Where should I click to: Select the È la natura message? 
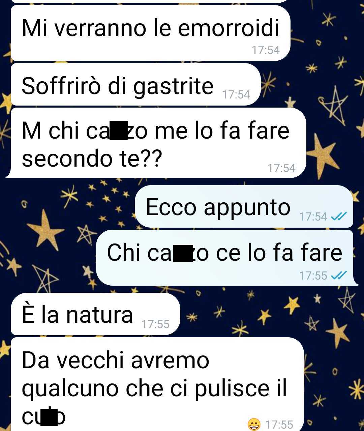96,314
